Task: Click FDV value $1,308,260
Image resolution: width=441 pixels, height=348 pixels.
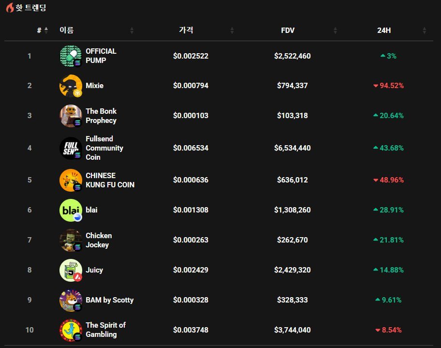Action: pyautogui.click(x=293, y=210)
